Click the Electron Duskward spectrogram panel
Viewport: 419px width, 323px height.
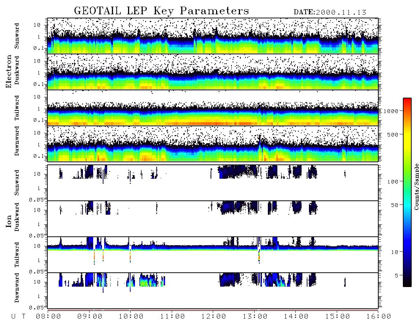tap(213, 72)
